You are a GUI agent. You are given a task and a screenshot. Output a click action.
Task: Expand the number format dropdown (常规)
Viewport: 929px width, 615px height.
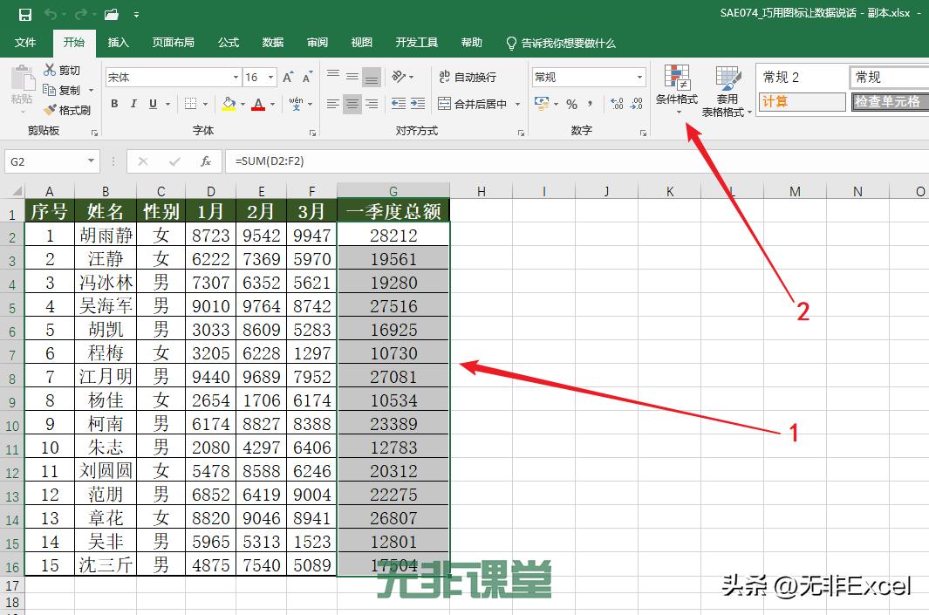639,78
